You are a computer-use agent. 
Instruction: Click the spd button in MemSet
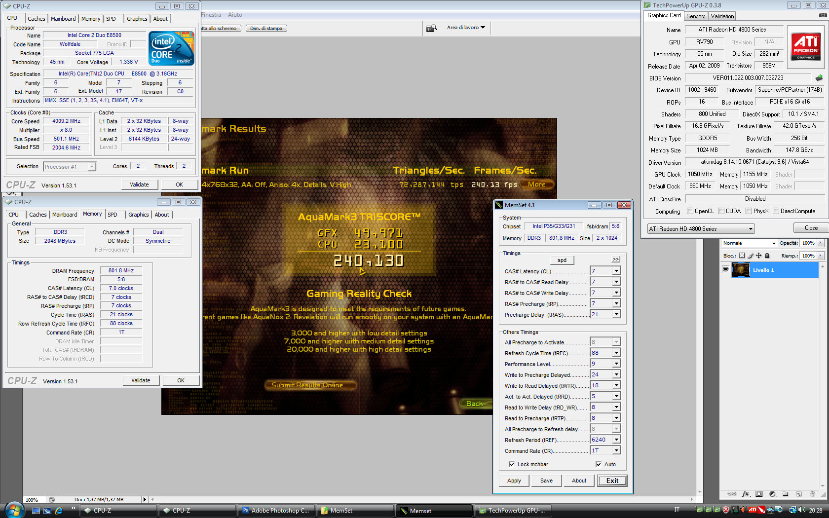point(562,260)
